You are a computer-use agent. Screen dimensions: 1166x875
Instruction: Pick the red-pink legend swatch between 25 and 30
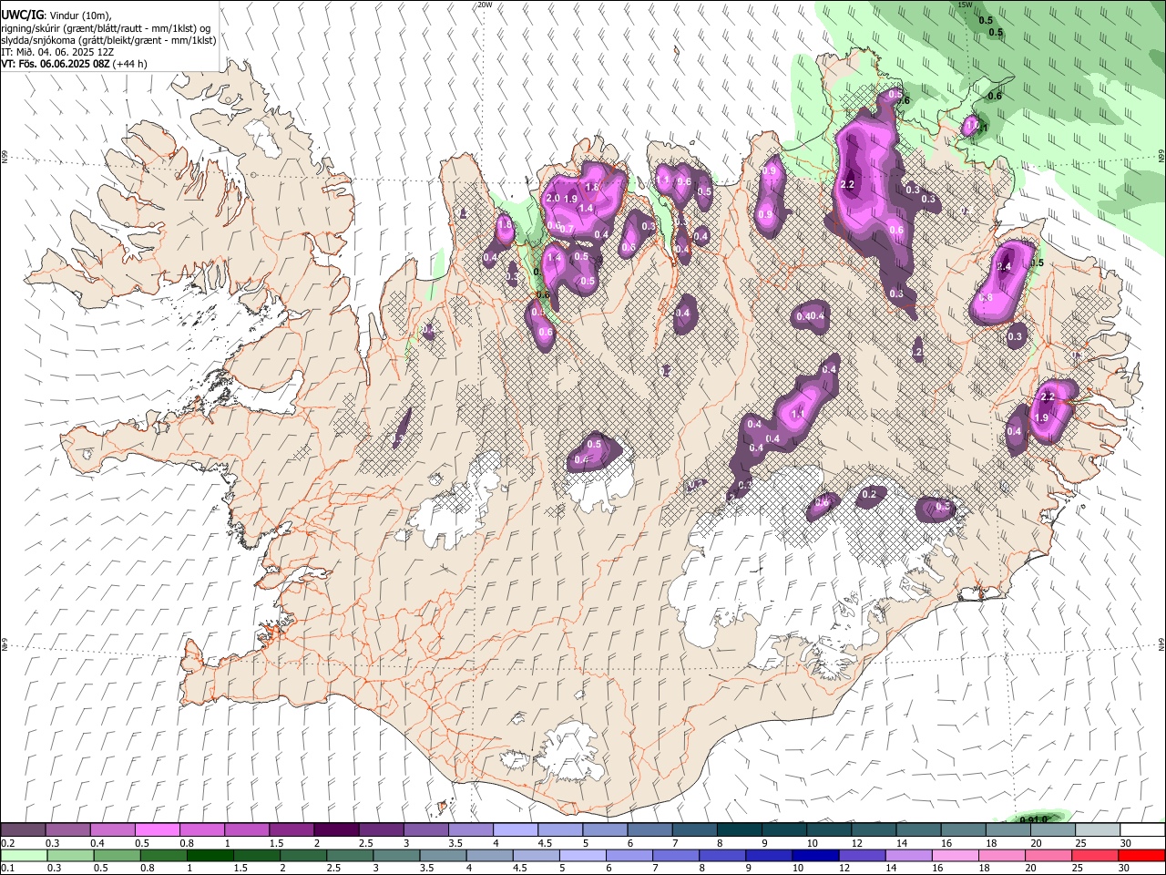tap(1095, 856)
